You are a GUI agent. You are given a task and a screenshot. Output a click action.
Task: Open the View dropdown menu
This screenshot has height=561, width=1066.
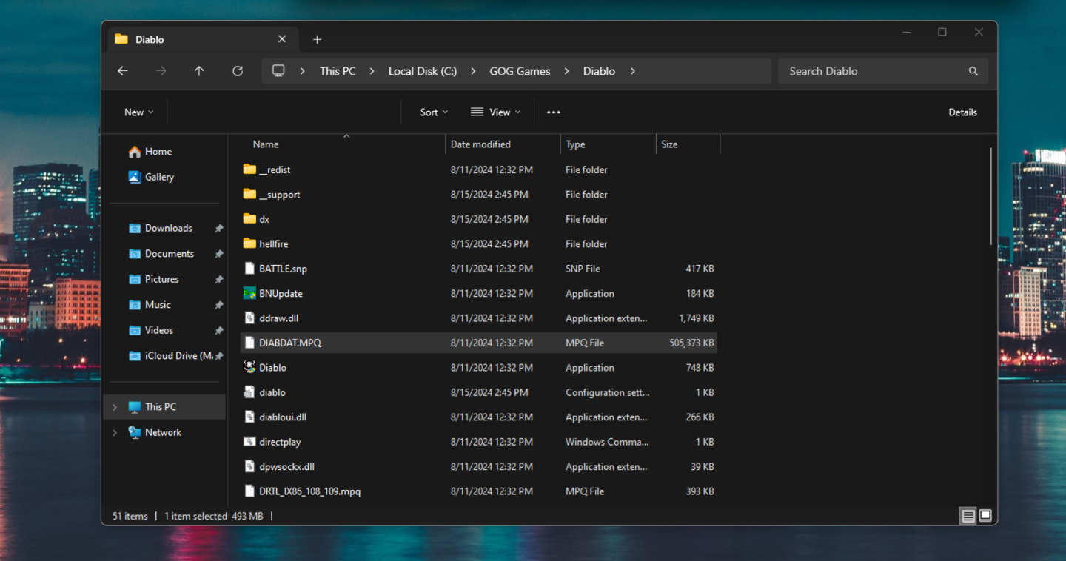[x=495, y=112]
